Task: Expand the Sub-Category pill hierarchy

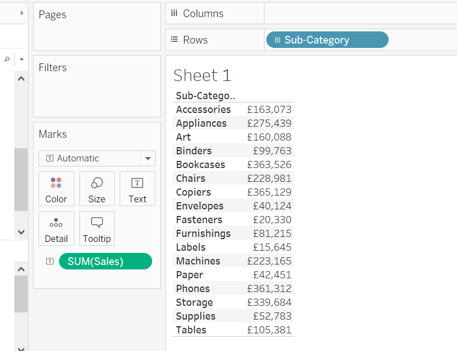Action: click(277, 40)
